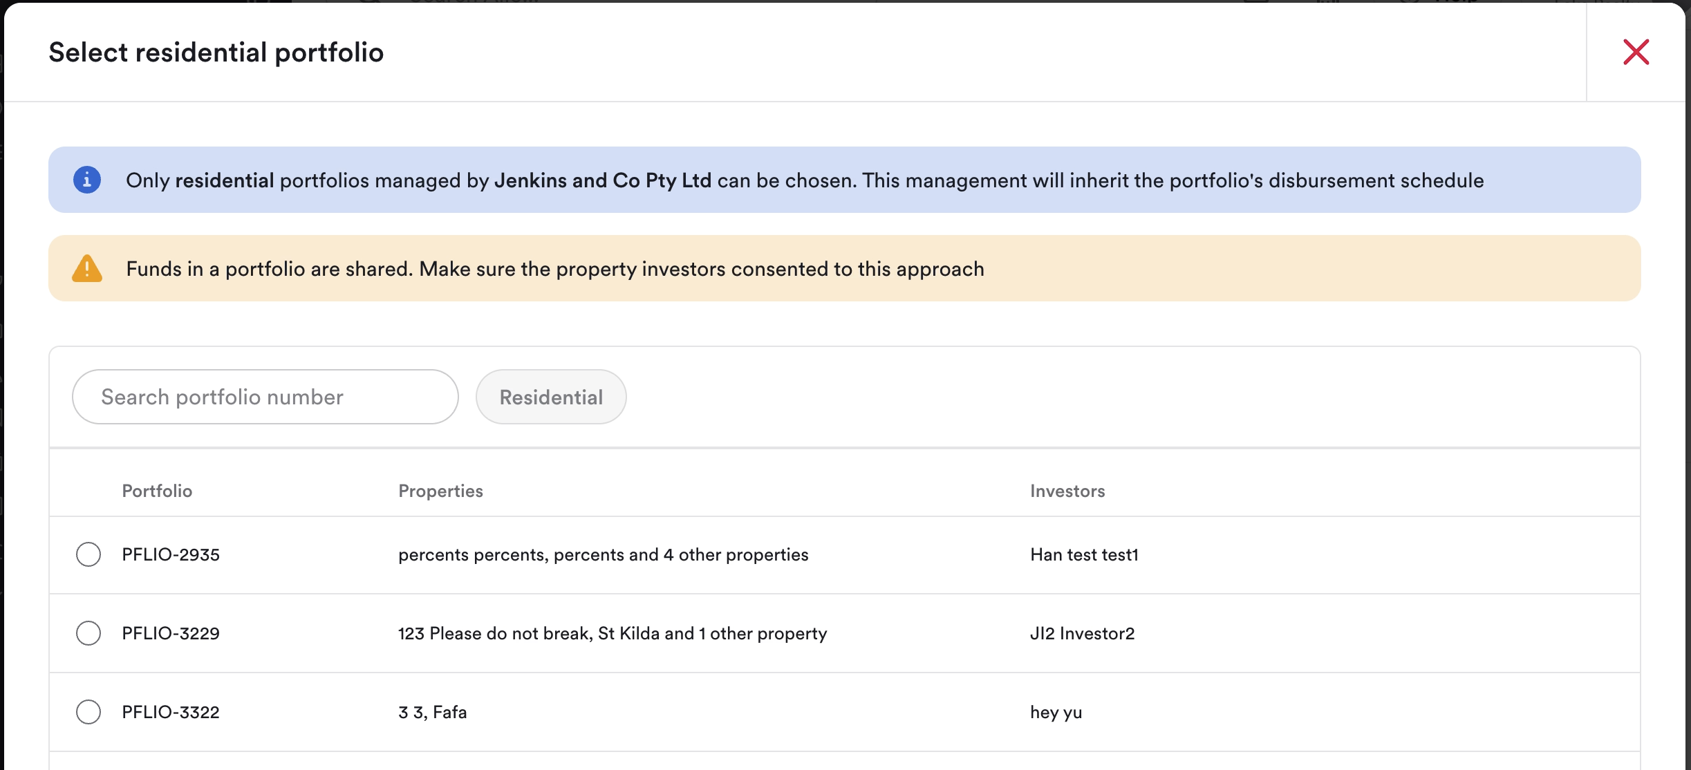The height and width of the screenshot is (770, 1691).
Task: Click investor name hey yu
Action: click(1056, 713)
